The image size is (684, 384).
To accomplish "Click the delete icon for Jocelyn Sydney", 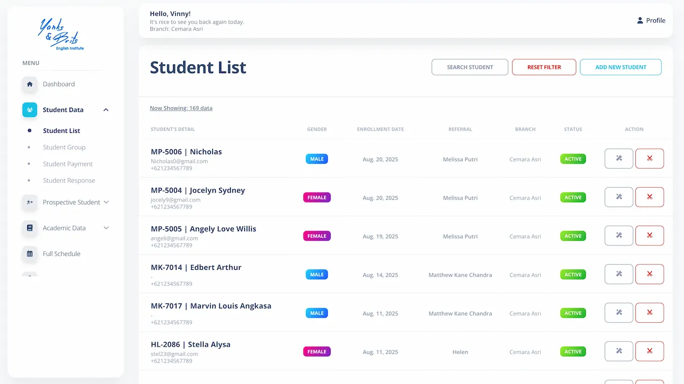I will (649, 197).
